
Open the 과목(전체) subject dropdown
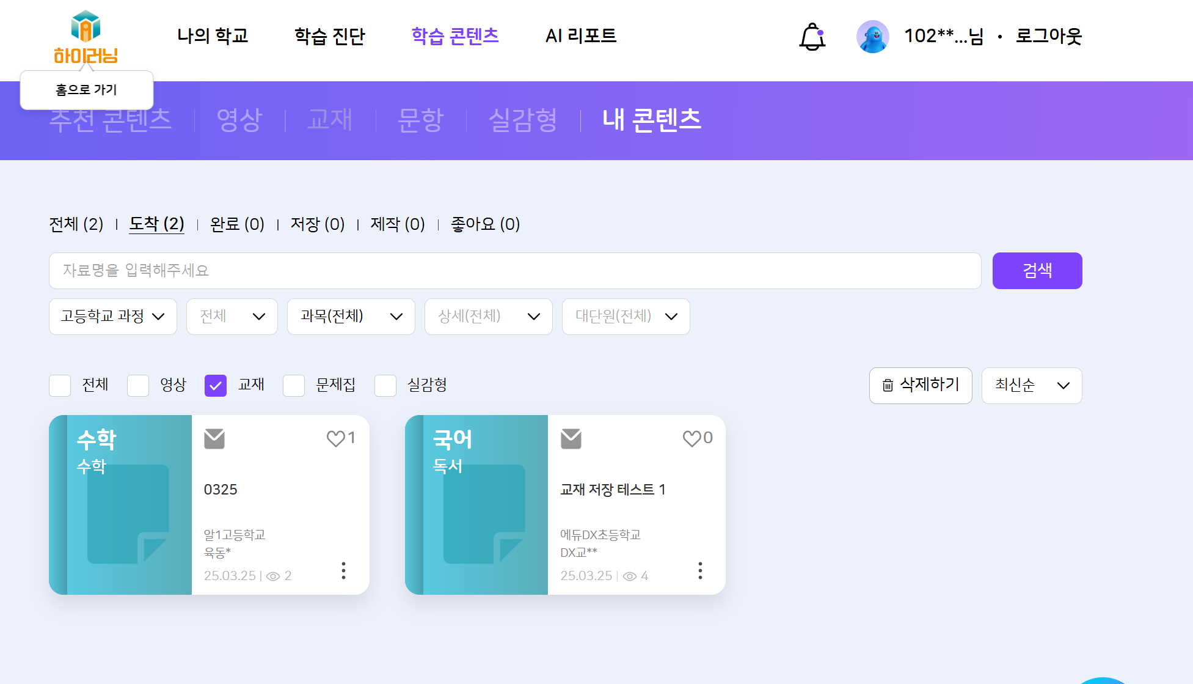click(x=351, y=317)
